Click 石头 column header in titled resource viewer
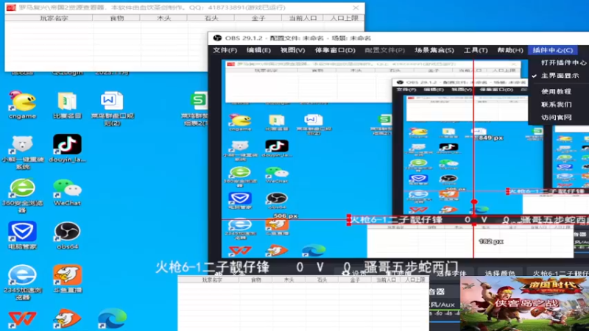The height and width of the screenshot is (331, 589). (211, 18)
